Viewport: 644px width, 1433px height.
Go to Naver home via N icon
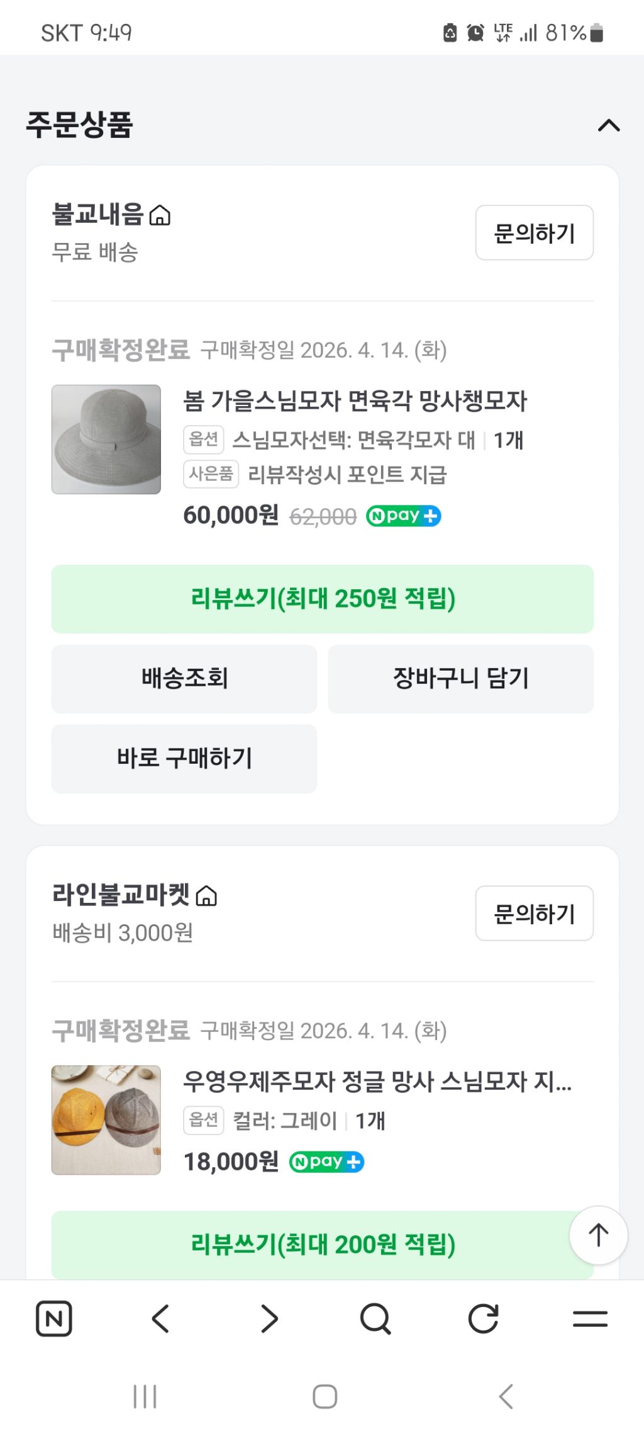pos(54,1318)
